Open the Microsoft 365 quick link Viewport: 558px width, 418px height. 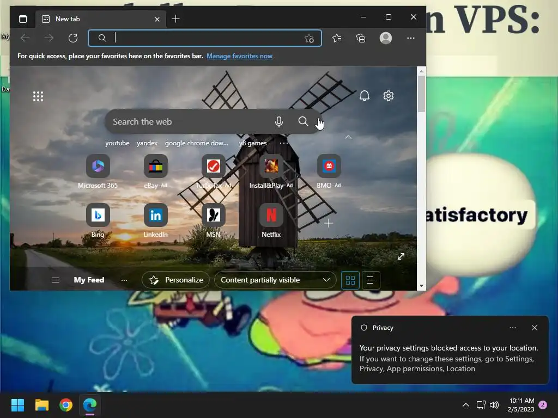[98, 171]
